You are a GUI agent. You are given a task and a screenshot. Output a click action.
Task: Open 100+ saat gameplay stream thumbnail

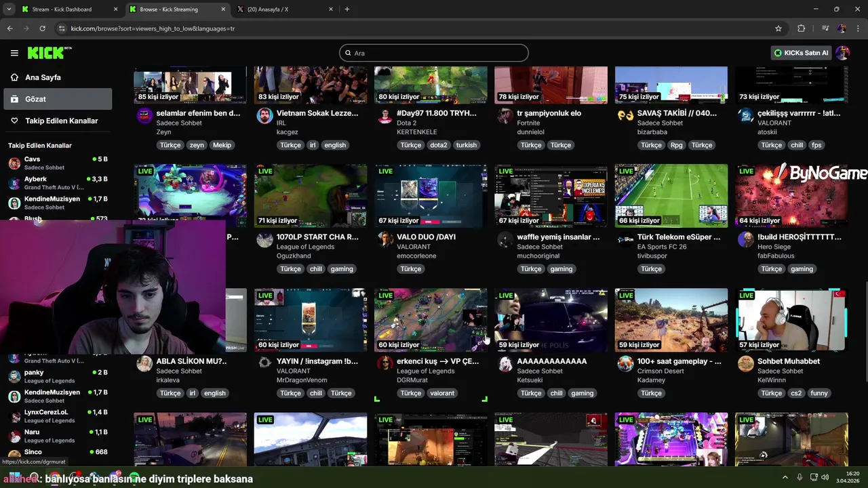(x=671, y=320)
